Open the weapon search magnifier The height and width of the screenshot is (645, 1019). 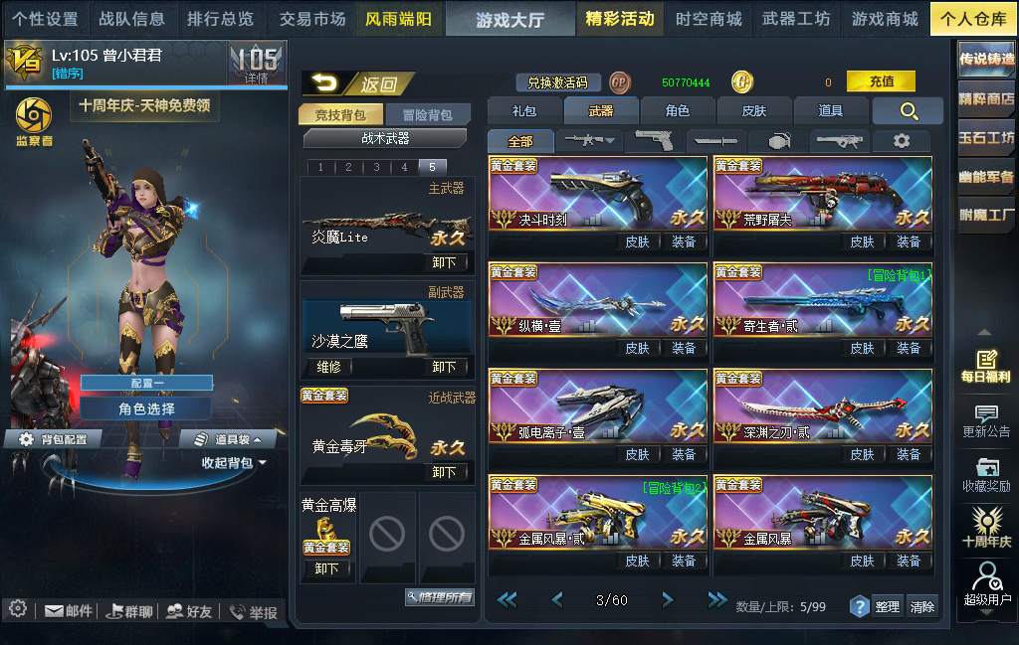(x=908, y=111)
